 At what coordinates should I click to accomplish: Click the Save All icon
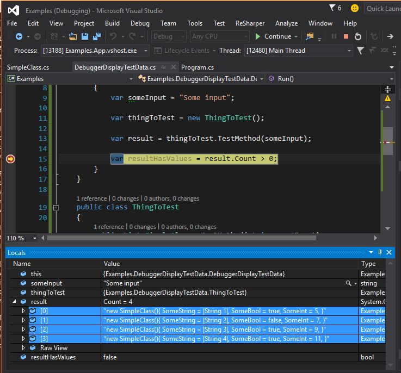pyautogui.click(x=96, y=36)
